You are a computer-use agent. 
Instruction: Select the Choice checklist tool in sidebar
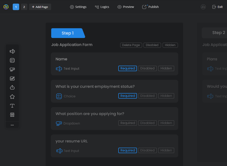pyautogui.click(x=12, y=60)
